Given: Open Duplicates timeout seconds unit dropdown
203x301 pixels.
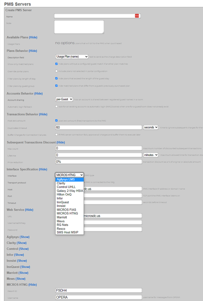Looking at the screenshot, I should point(151,127).
